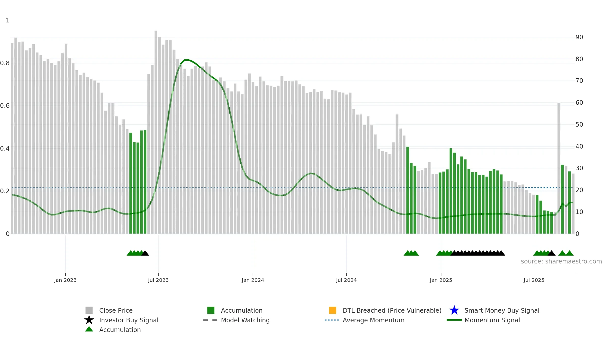This screenshot has height=344, width=611.
Task: Click the peak of the green momentum curve
Action: point(187,60)
